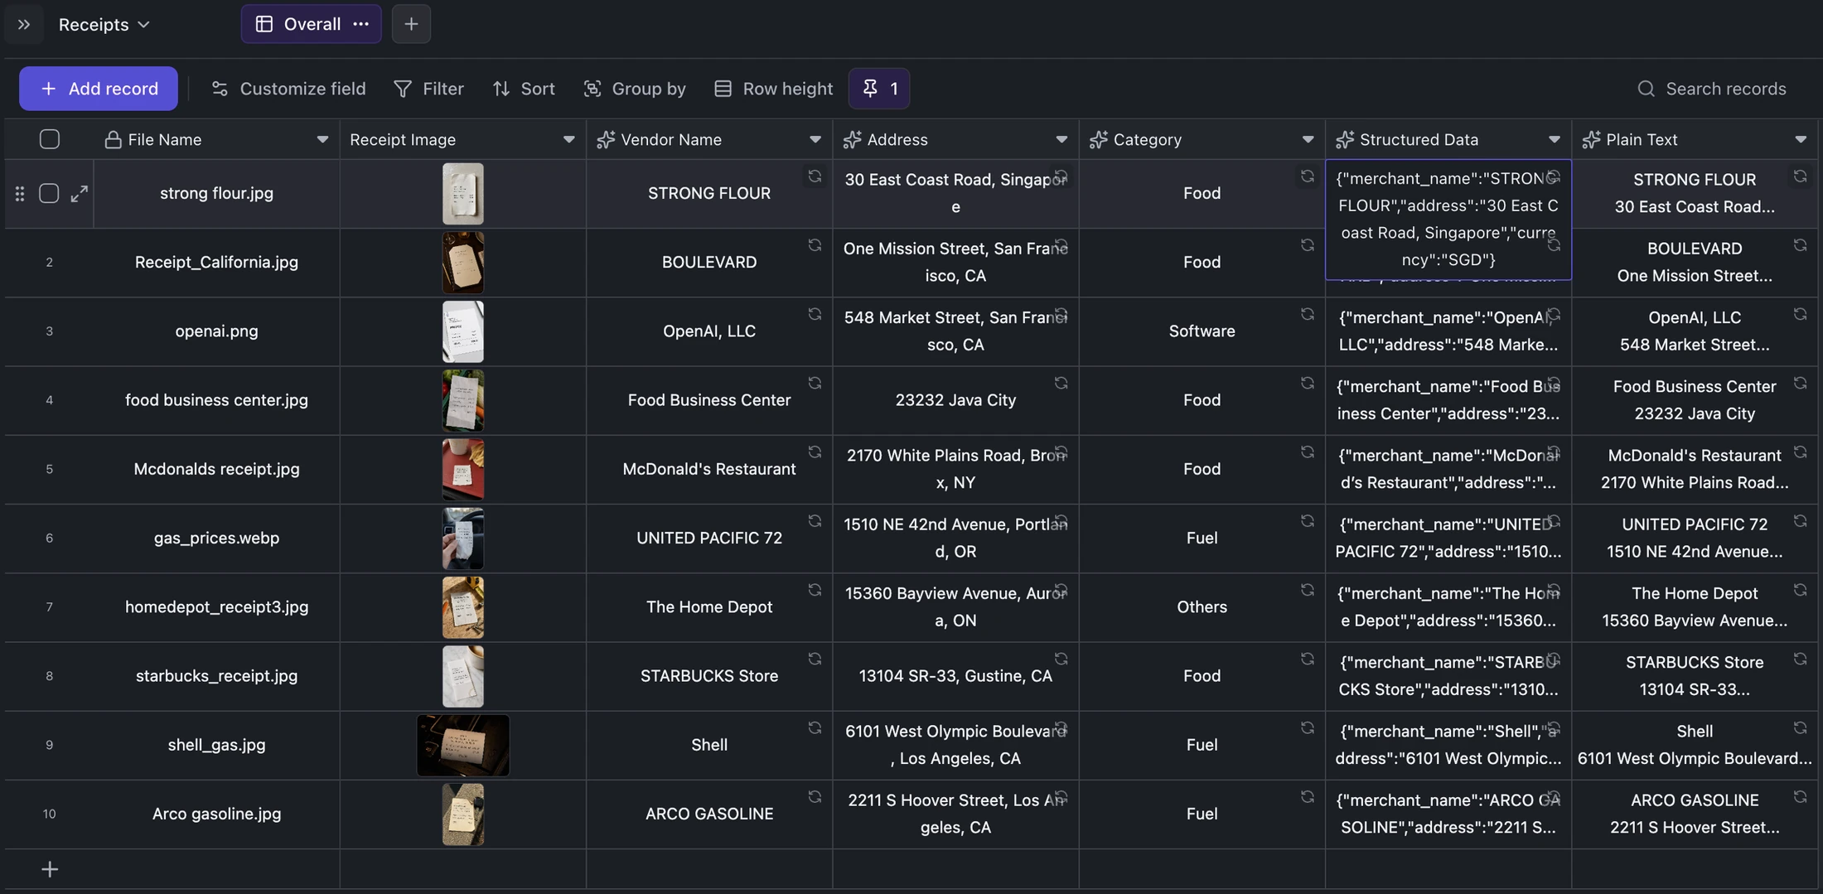Check the strong flour.jpg row checkbox

click(x=49, y=193)
